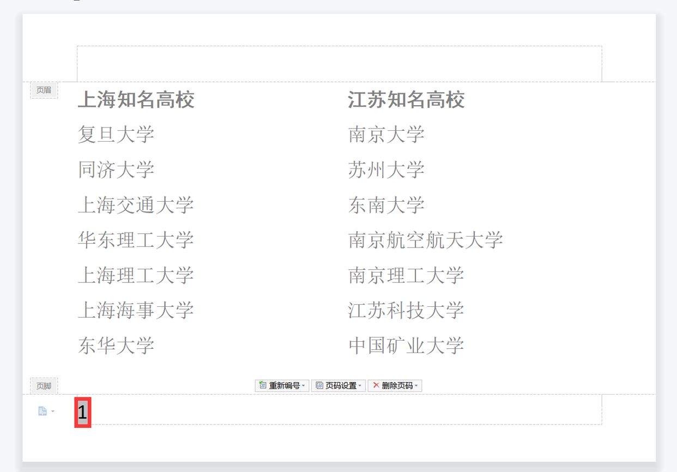Click the line 上海交通大学
Viewport: 677px width, 472px height.
pyautogui.click(x=136, y=205)
